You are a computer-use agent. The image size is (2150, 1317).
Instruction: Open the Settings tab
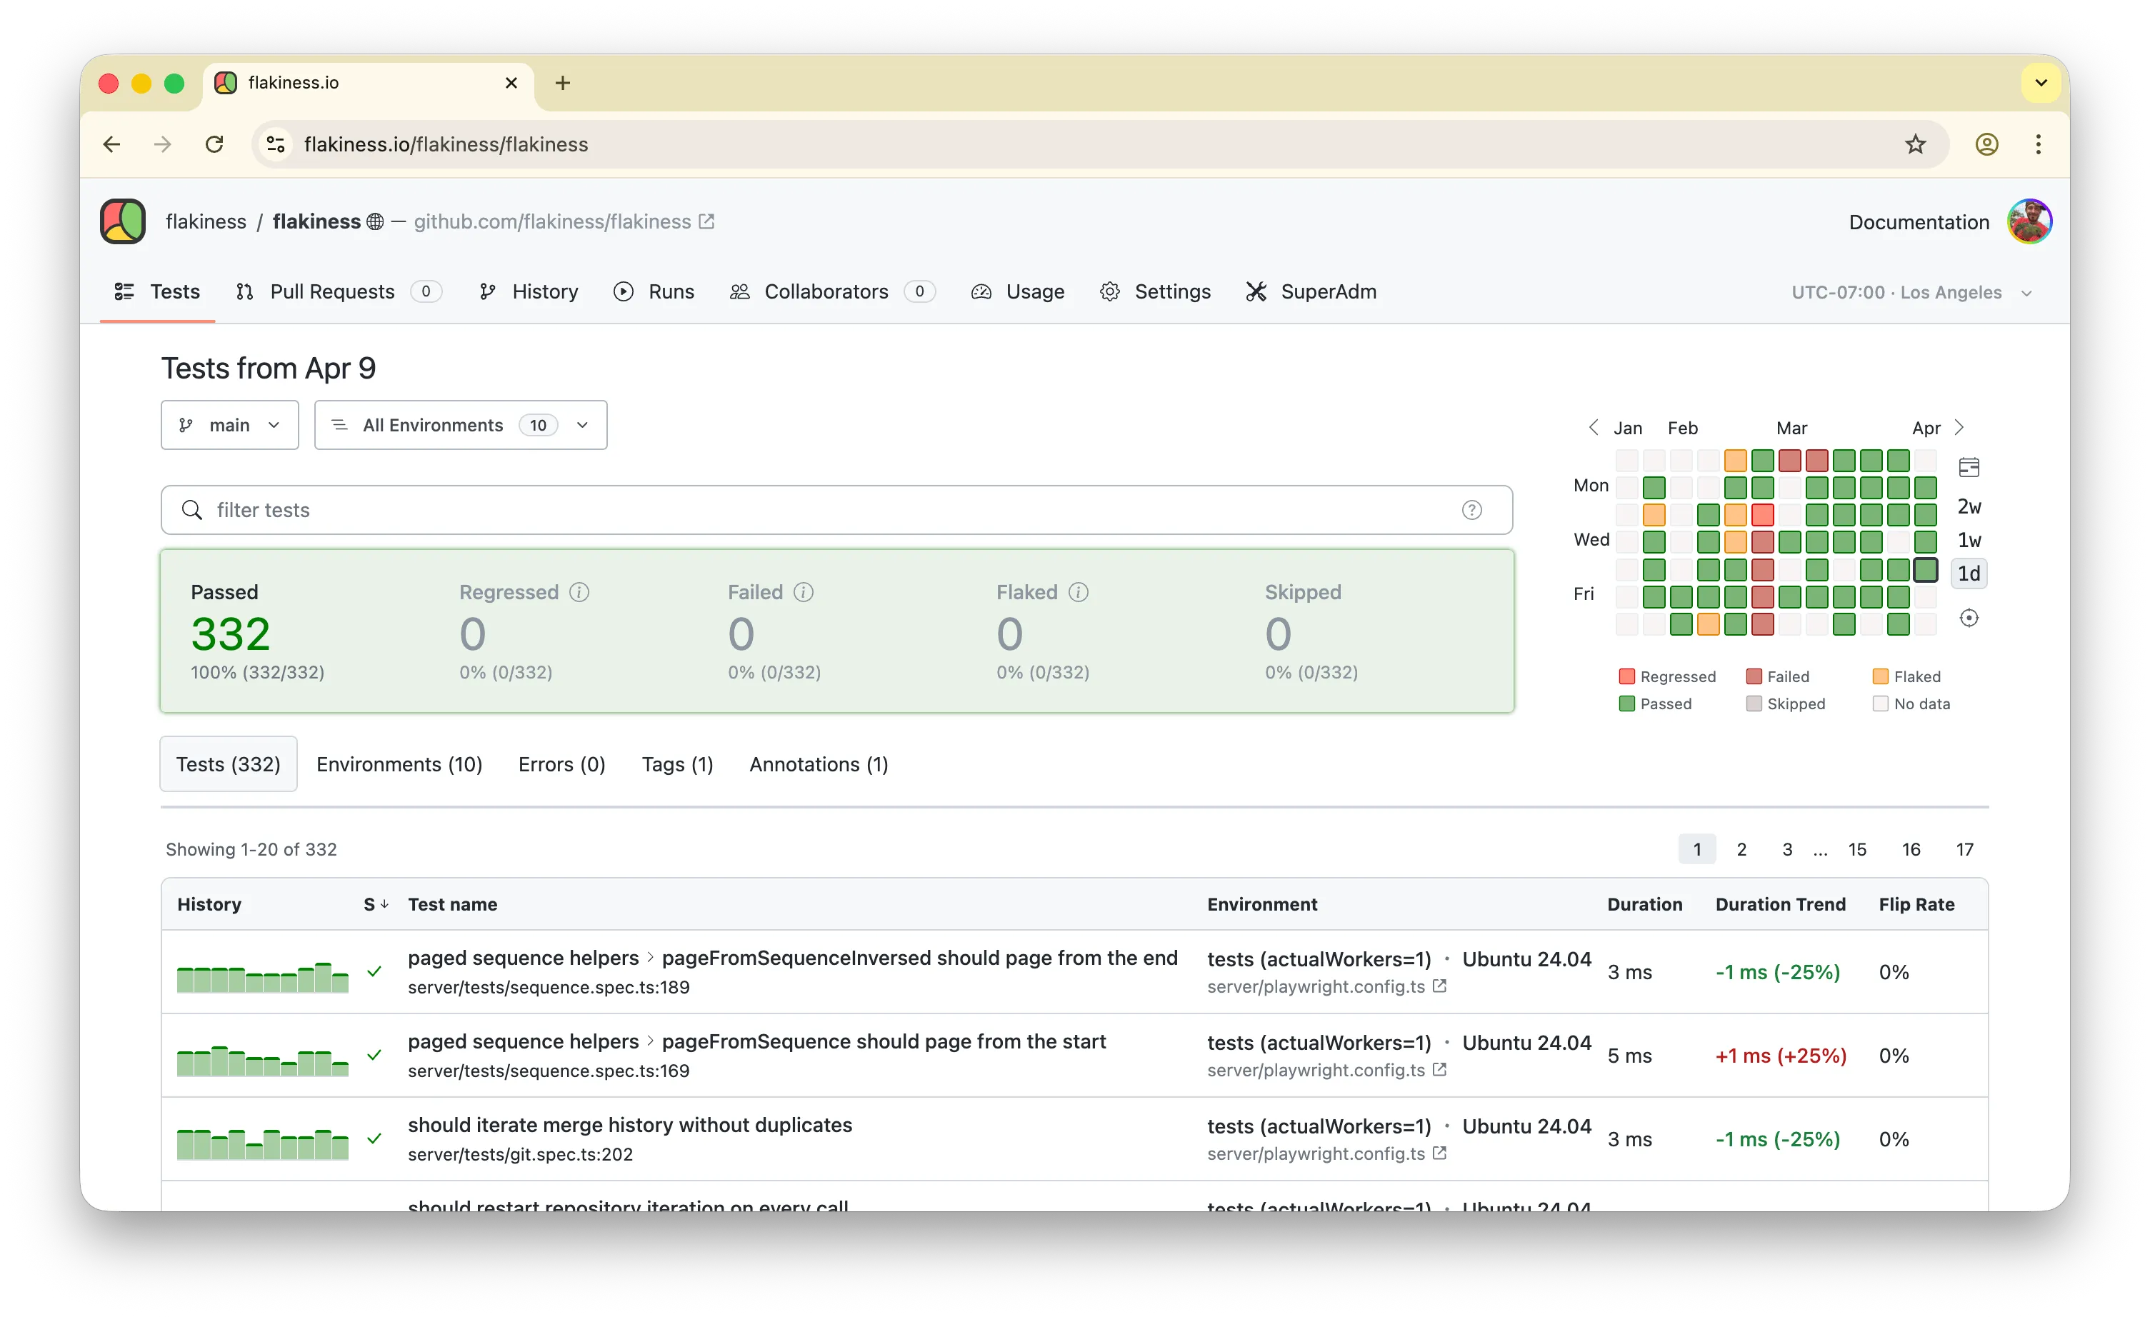coord(1155,291)
